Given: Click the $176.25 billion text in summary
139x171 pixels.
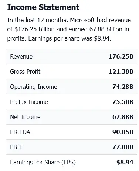Looking at the screenshot, I should click(x=34, y=29).
